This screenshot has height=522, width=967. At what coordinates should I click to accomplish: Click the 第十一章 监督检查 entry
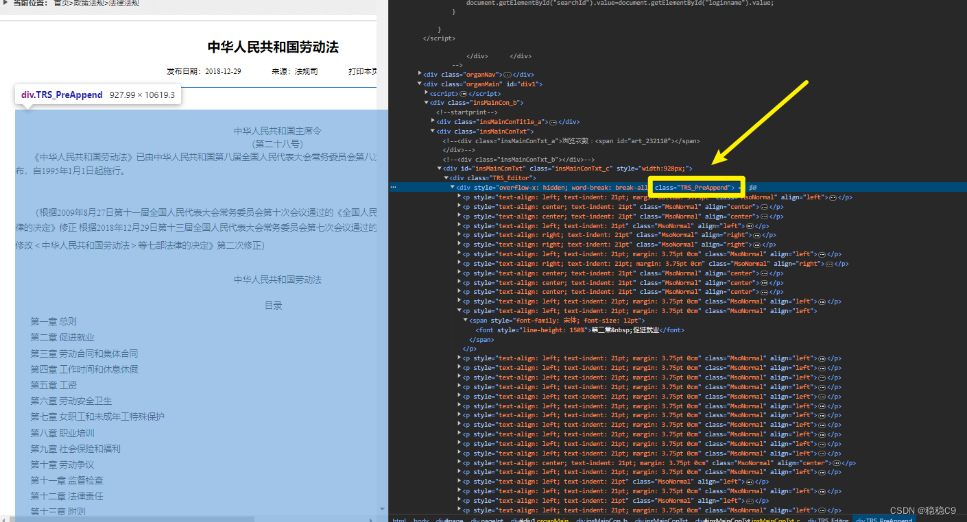(67, 480)
